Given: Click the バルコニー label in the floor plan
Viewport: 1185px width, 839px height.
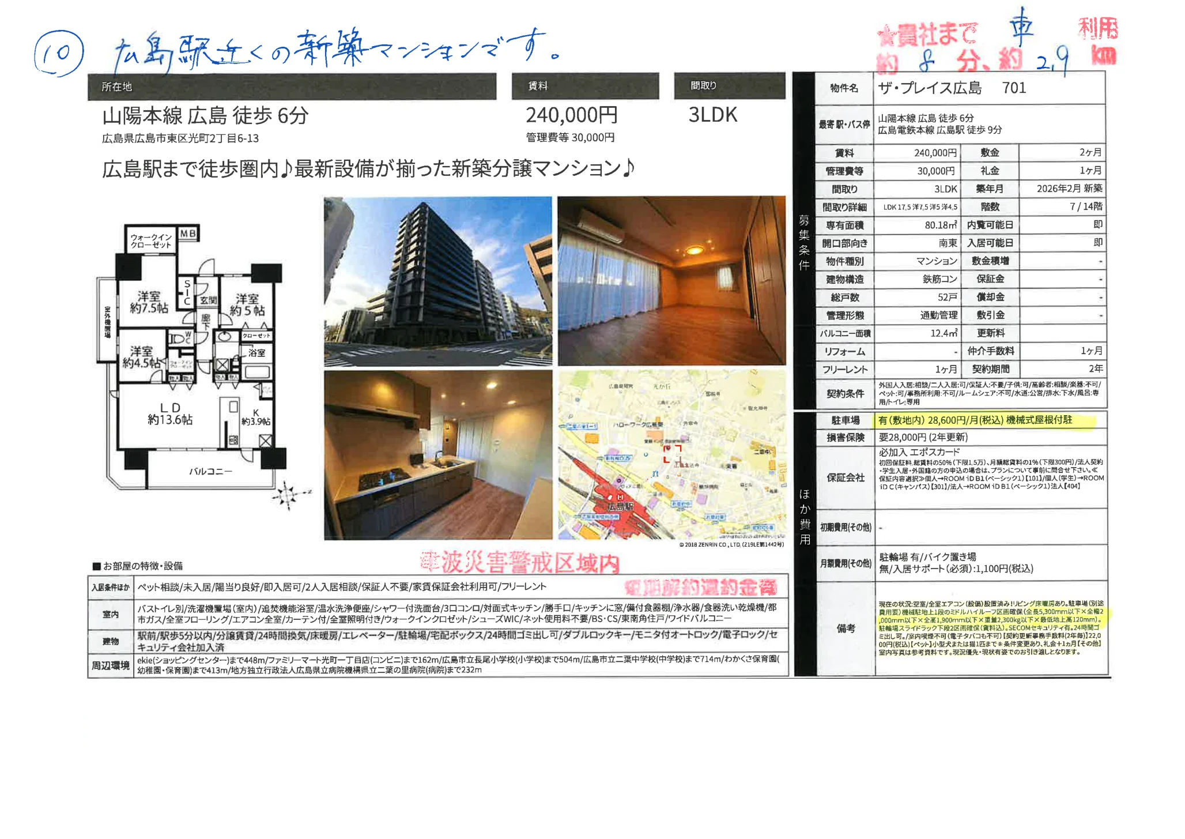Looking at the screenshot, I should (x=210, y=471).
